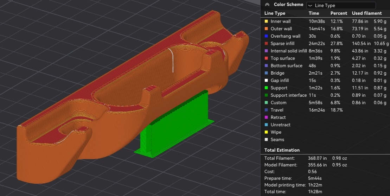Click the Unretract cyan swatch
The image size is (390, 196).
(x=266, y=125)
